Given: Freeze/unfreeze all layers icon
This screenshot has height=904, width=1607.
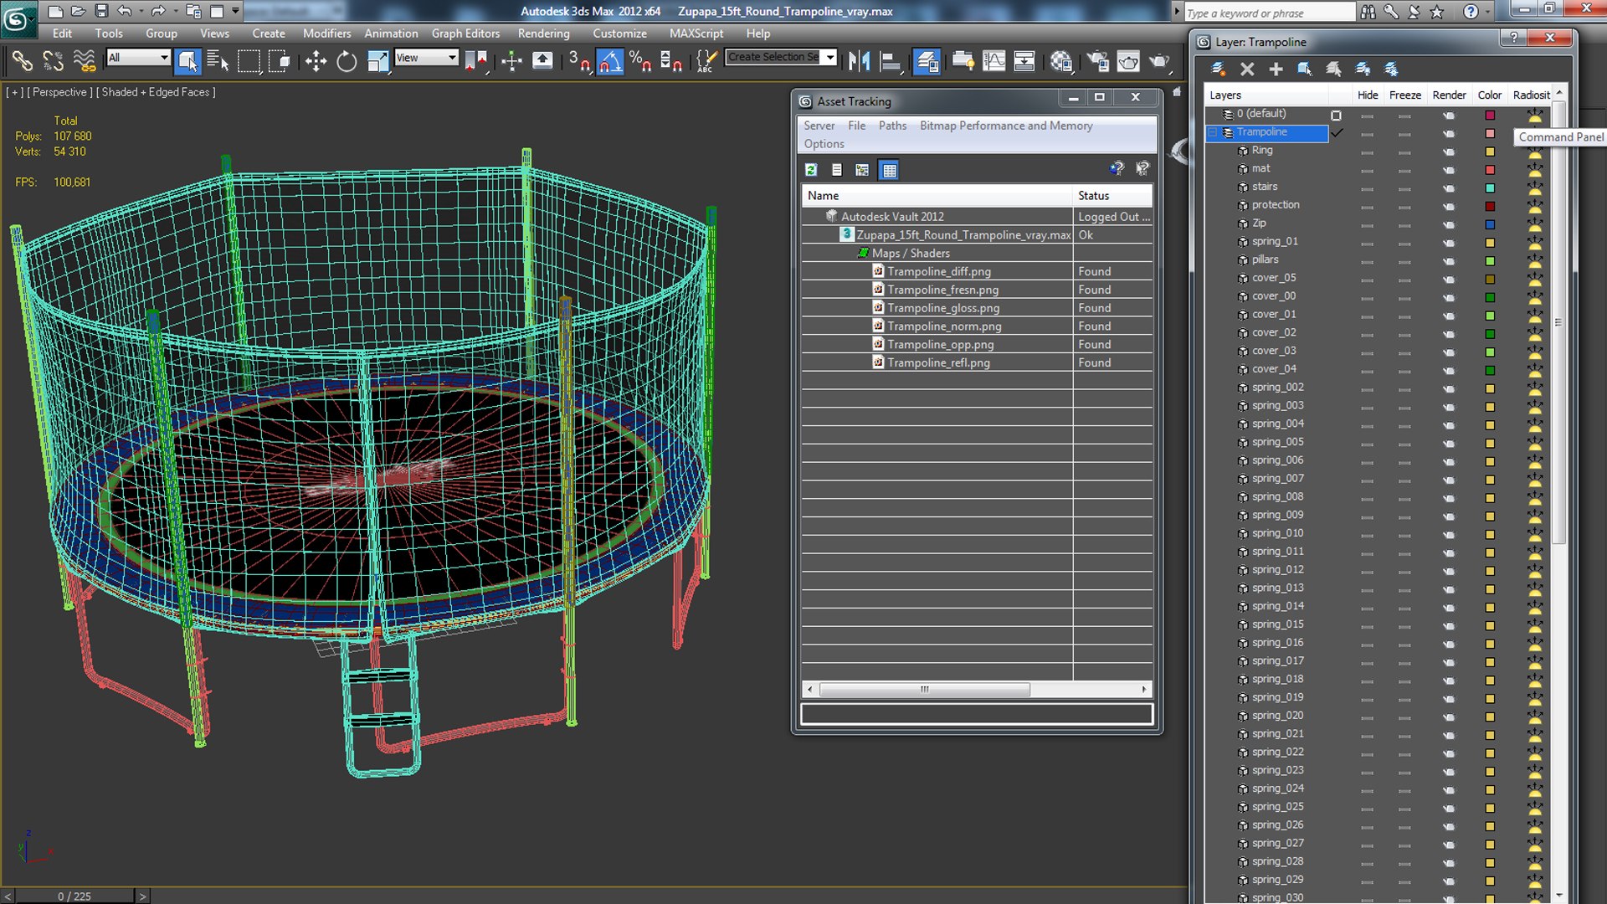Looking at the screenshot, I should click(x=1391, y=69).
